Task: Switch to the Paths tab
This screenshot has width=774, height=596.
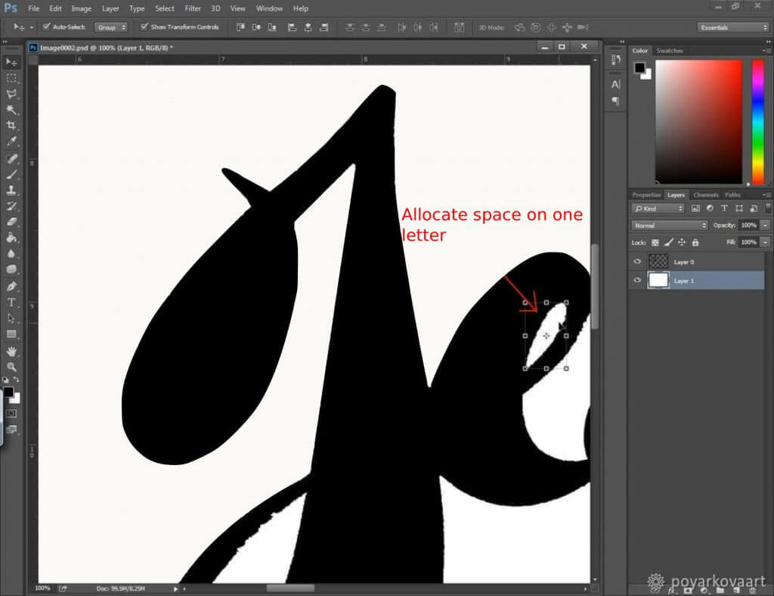Action: pos(732,195)
